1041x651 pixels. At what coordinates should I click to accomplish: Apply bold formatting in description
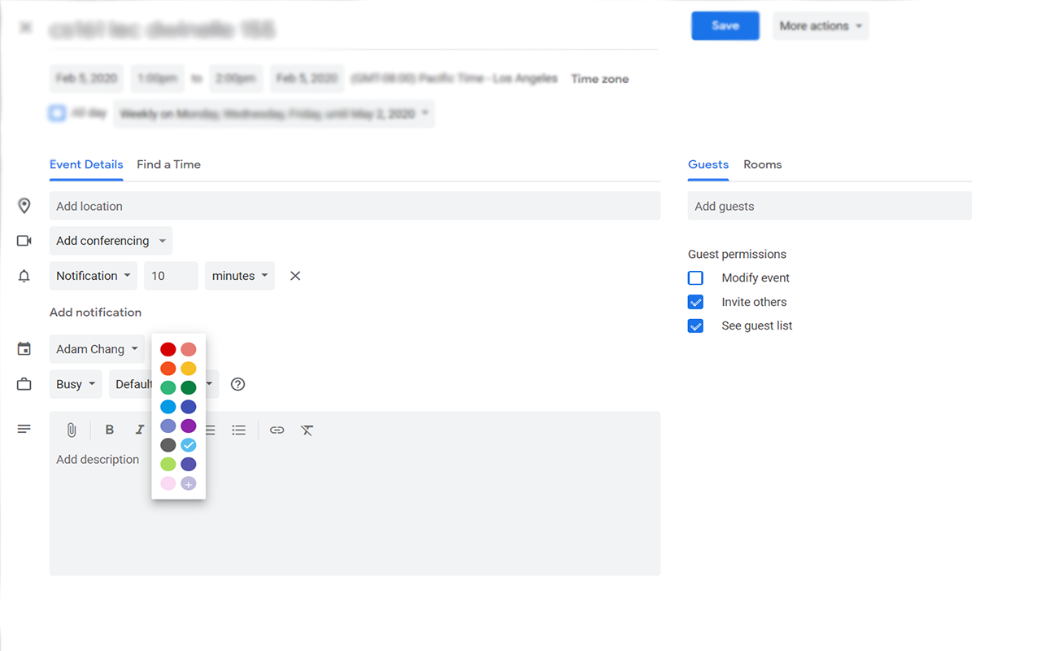(110, 430)
